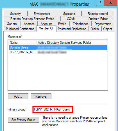Select the FGPP_802.1x_M... group row

[x=58, y=52]
